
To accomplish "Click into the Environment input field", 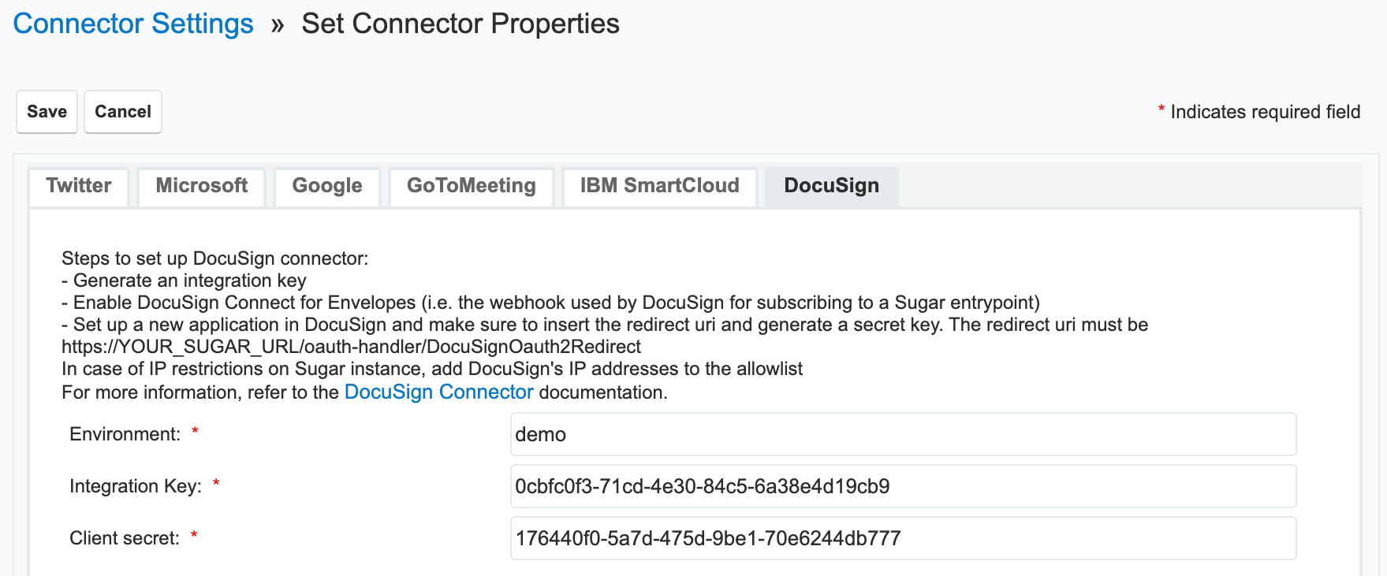I will tap(903, 434).
